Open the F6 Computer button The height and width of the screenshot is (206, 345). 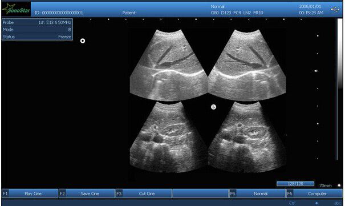pyautogui.click(x=314, y=193)
